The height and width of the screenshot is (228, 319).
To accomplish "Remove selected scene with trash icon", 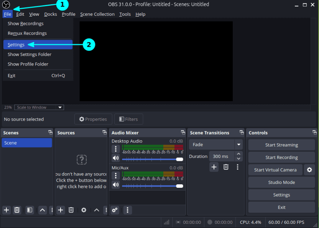I will [x=17, y=210].
